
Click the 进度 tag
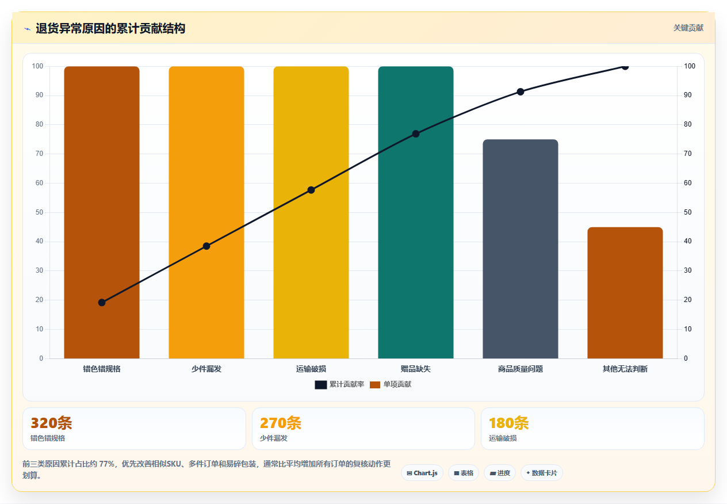500,473
